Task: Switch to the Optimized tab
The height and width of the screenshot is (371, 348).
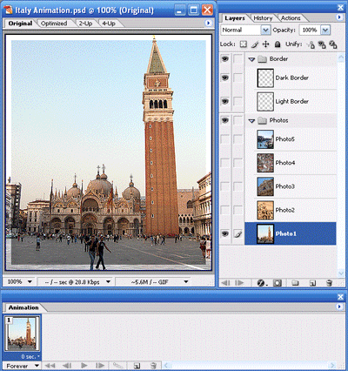Action: coord(54,24)
